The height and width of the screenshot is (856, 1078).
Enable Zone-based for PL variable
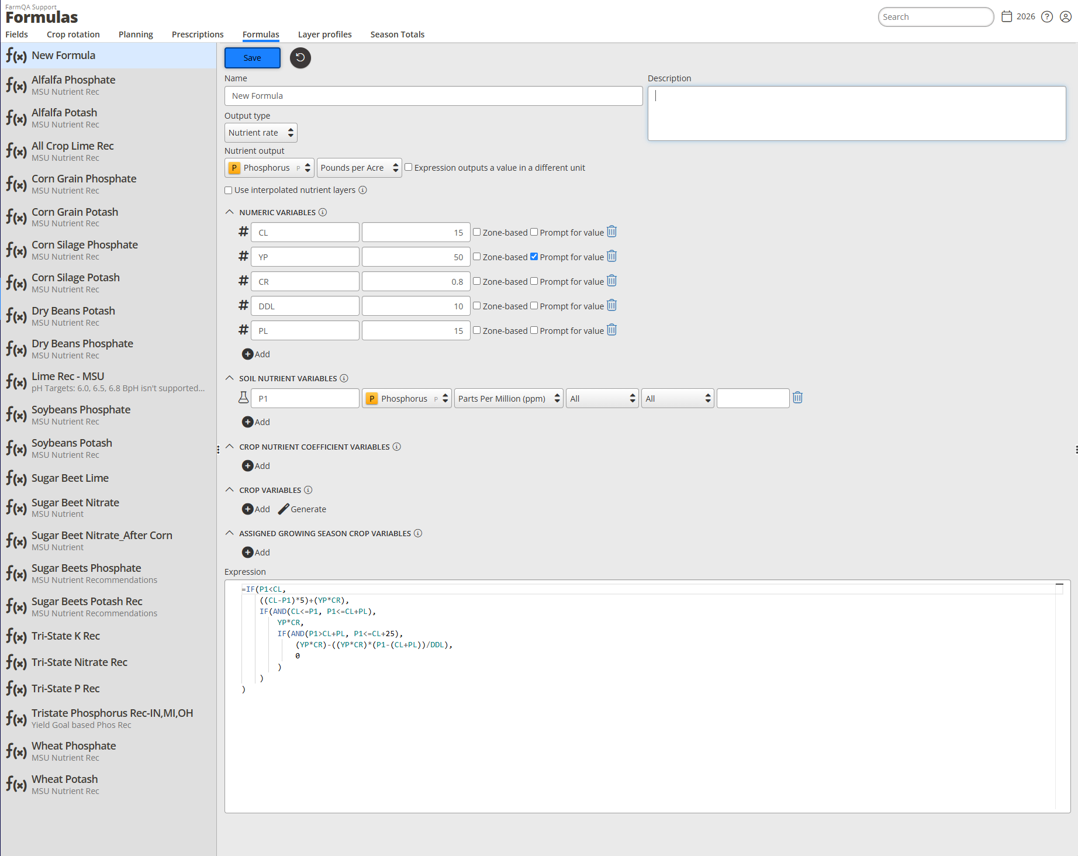click(477, 330)
